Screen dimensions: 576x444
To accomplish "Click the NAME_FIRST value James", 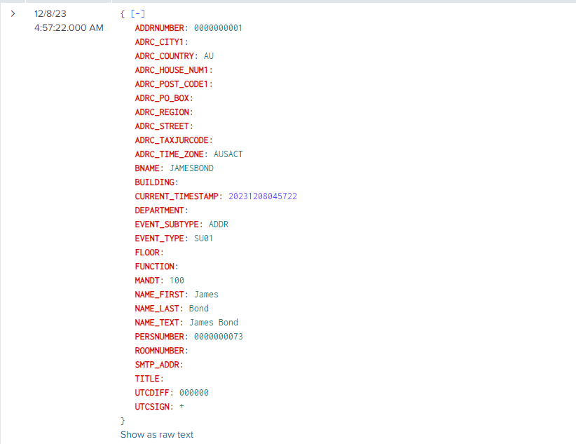I will [x=206, y=295].
